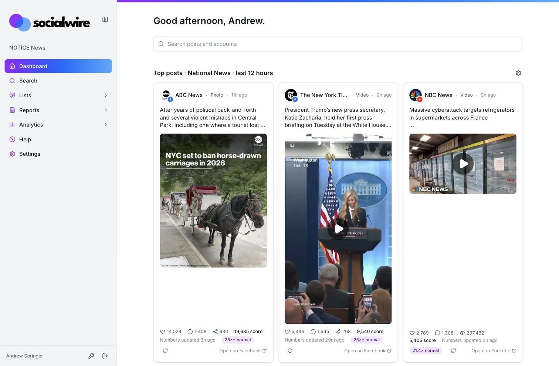
Task: Expand the Analytics menu chevron
Action: [106, 125]
